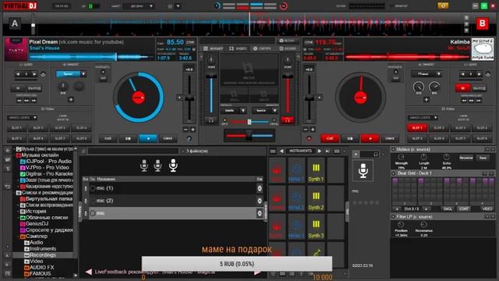Click the SYNC button on deck B
Viewport: 499px width, 281px height.
pyautogui.click(x=390, y=139)
